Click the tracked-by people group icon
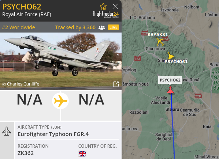This screenshot has width=219, height=159. [102, 27]
